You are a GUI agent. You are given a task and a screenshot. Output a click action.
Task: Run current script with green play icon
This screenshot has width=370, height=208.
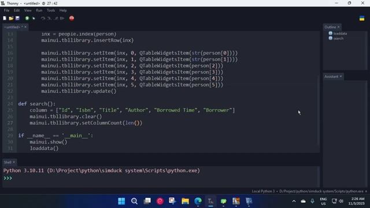click(x=27, y=18)
